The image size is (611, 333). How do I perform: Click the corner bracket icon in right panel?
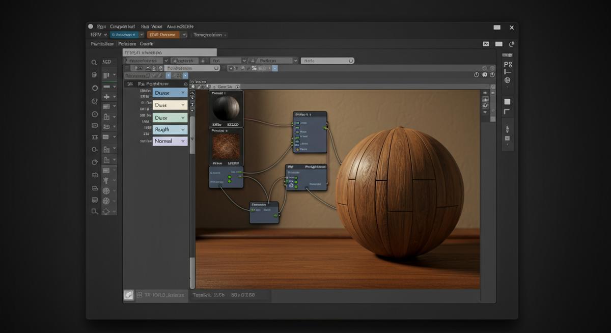coord(507,112)
